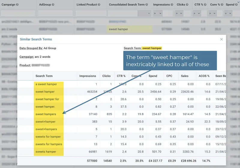The height and width of the screenshot is (168, 240).
Task: Click the help icon next to AdGroup
Action: click(x=53, y=5)
